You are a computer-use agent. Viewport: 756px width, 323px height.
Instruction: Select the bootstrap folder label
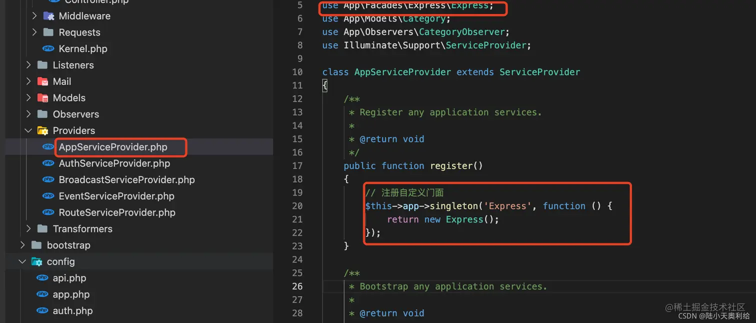coord(68,245)
